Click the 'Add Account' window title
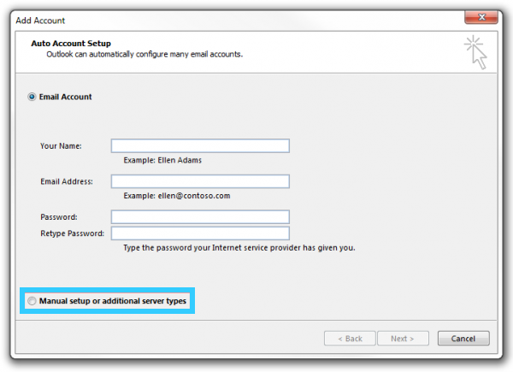Image resolution: width=513 pixels, height=372 pixels. [40, 21]
